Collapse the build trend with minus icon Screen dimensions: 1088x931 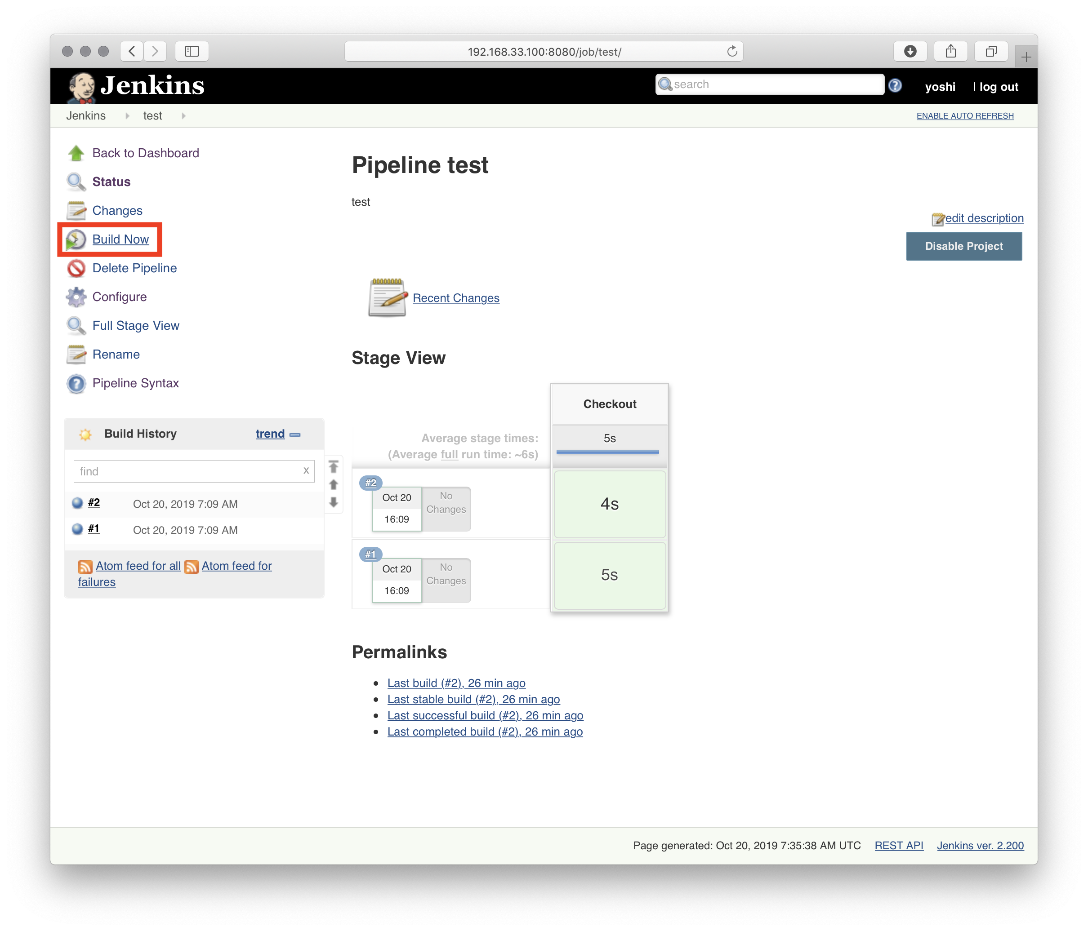pyautogui.click(x=295, y=434)
